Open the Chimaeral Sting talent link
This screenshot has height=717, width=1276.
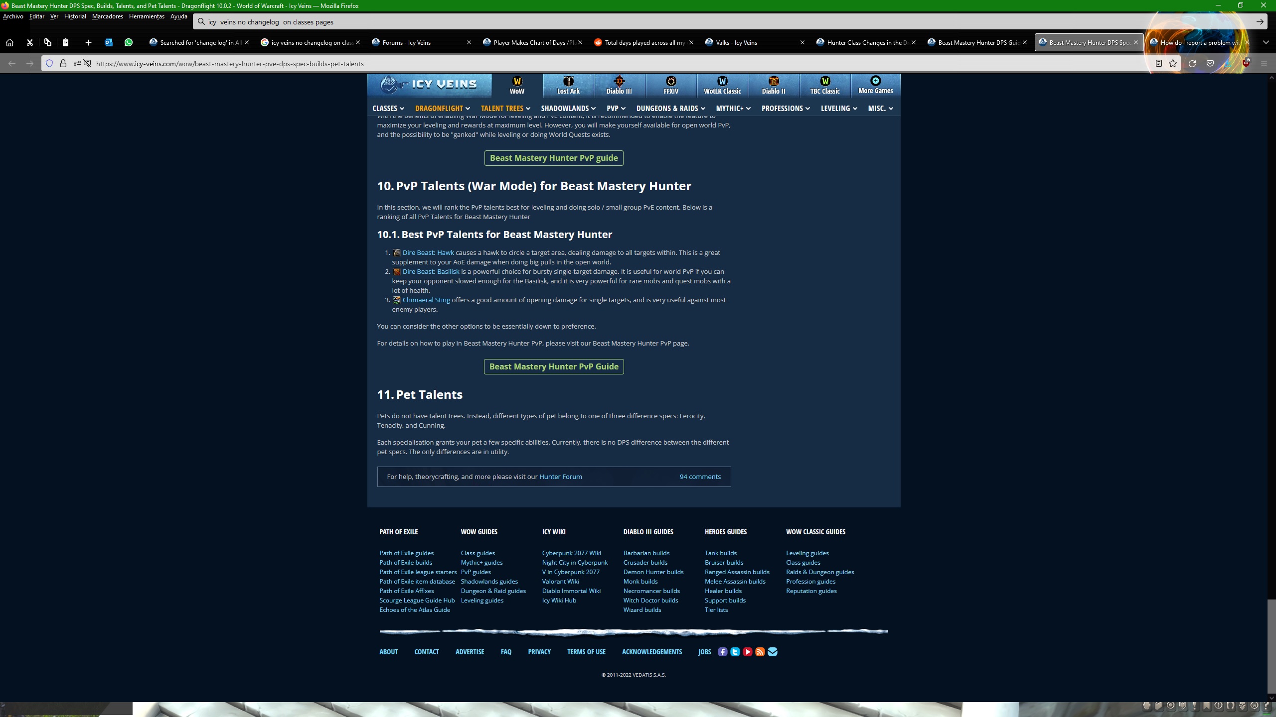click(426, 300)
